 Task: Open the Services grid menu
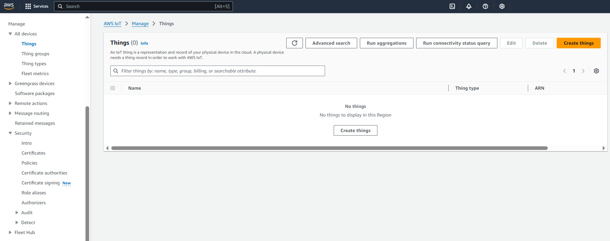point(37,6)
